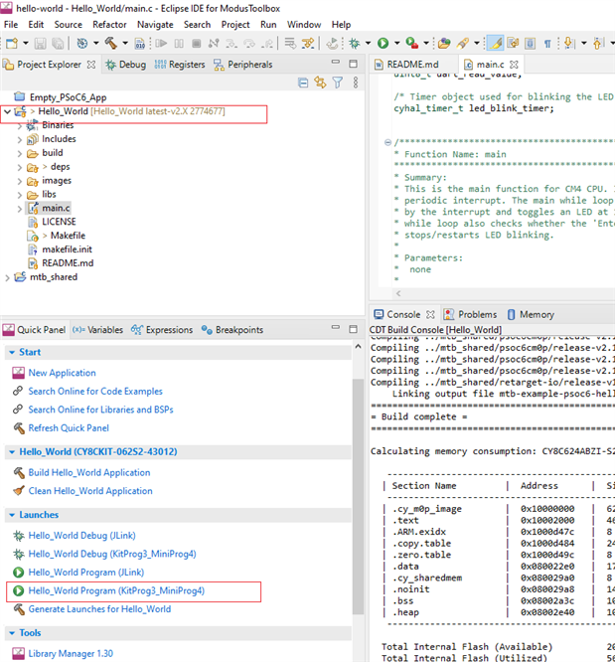Screen dimensions: 615x662
Task: Click the Step Into toolbar icon
Action: [x=231, y=43]
